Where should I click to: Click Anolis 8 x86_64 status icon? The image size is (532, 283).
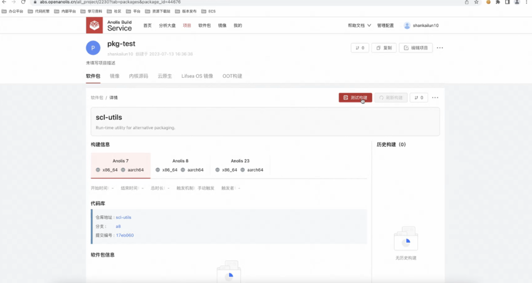(158, 170)
